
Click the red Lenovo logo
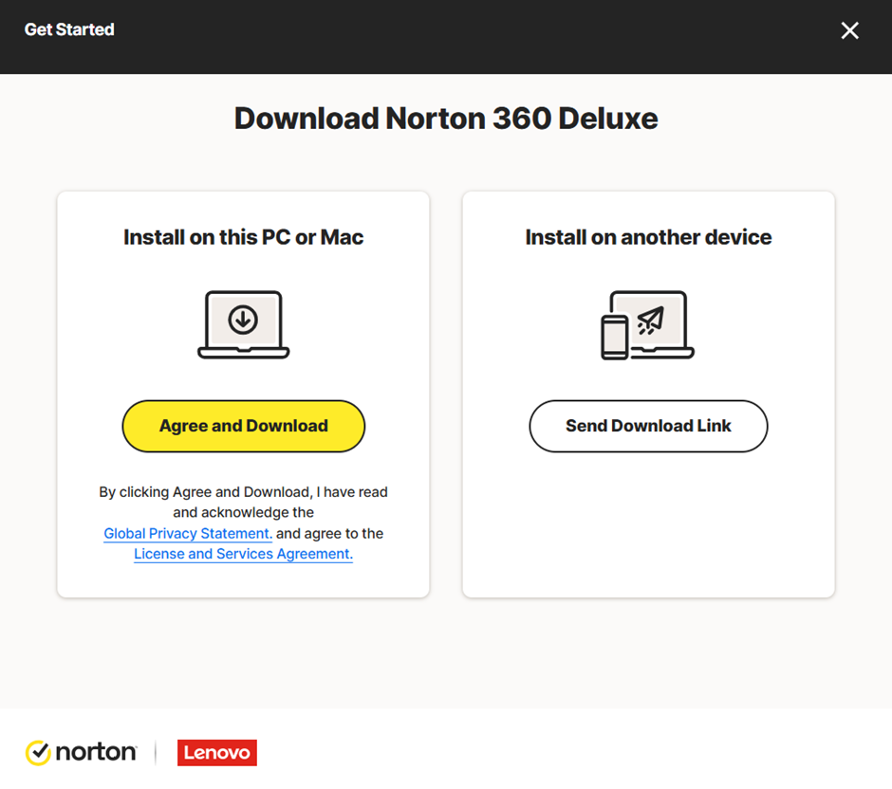click(x=216, y=753)
